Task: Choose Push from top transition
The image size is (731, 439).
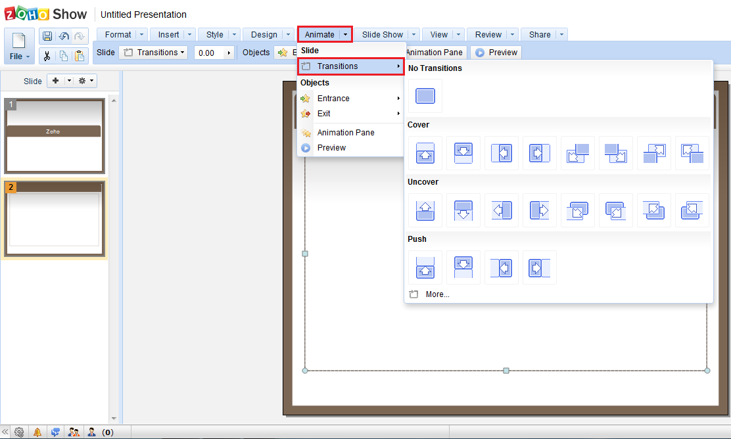Action: (x=463, y=267)
